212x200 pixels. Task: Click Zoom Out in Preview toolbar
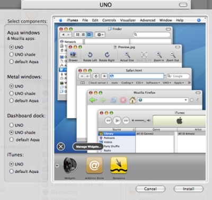(x=173, y=56)
